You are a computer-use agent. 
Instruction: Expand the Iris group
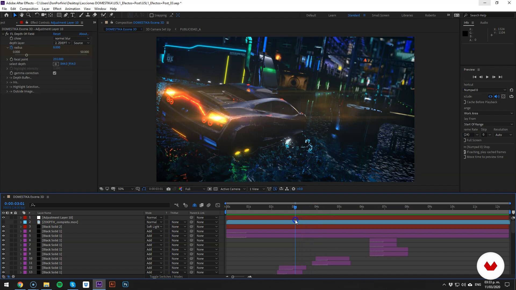click(7, 82)
